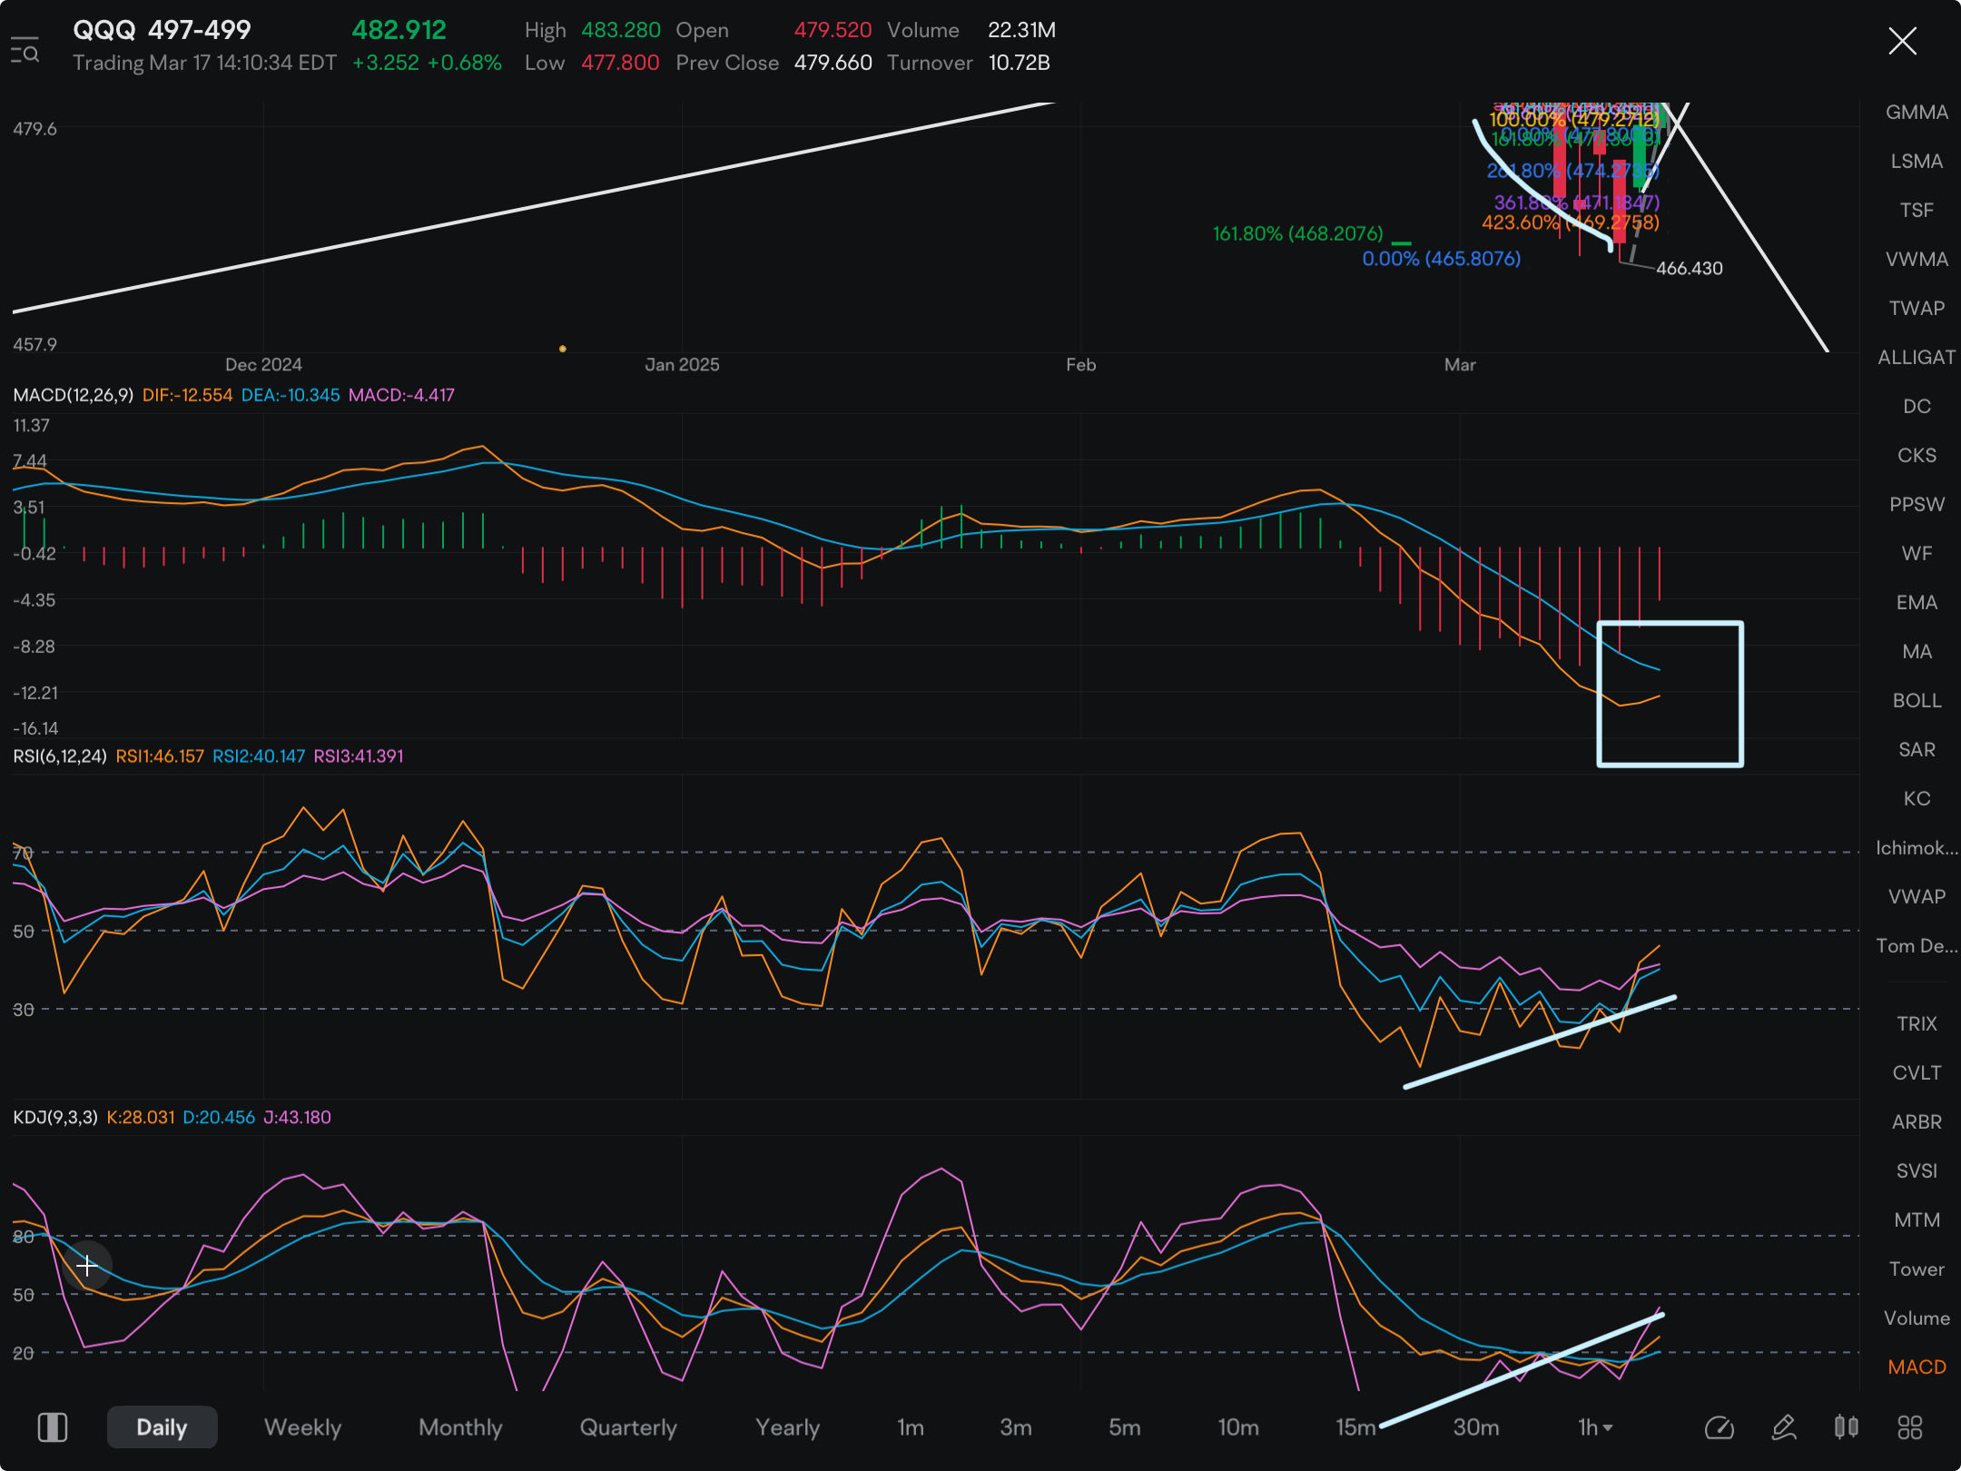This screenshot has height=1471, width=1961.
Task: Switch to the Monthly timeframe
Action: coord(460,1427)
